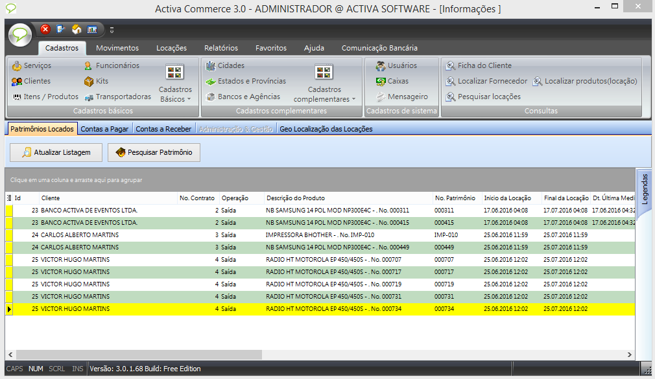Click the round application menu orb
The height and width of the screenshot is (379, 655).
tap(20, 34)
